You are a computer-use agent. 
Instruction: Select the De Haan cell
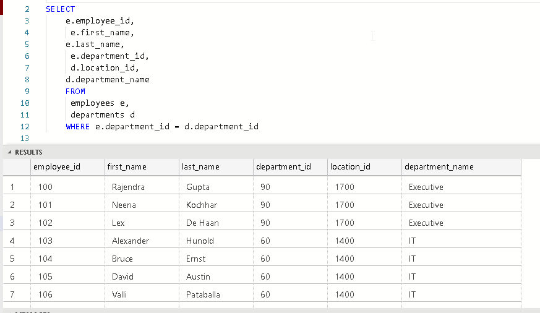click(202, 223)
